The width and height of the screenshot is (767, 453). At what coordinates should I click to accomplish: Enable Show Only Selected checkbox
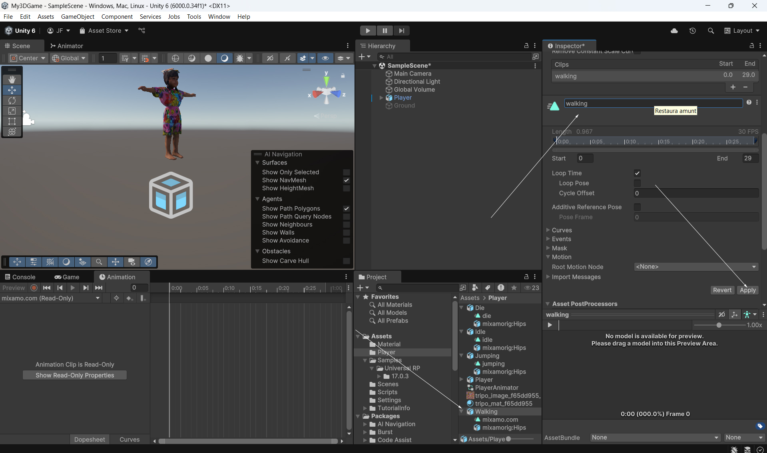pyautogui.click(x=347, y=172)
